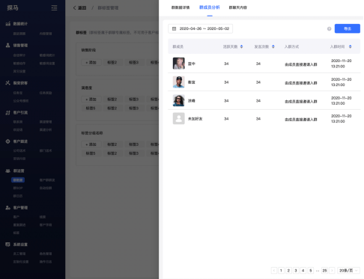Go to the next page with right chevron
This screenshot has height=279, width=364.
(332, 271)
